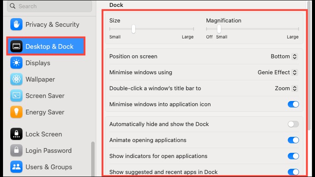Open Users & Groups people icon

click(16, 167)
